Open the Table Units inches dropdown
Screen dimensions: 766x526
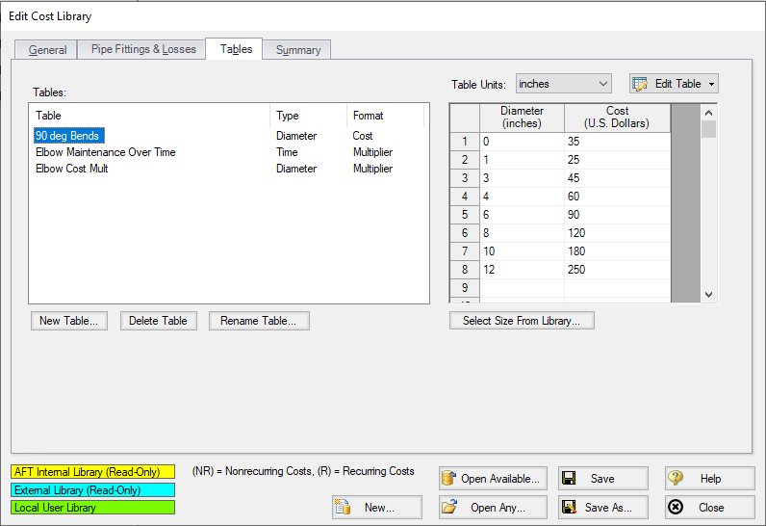(x=564, y=84)
